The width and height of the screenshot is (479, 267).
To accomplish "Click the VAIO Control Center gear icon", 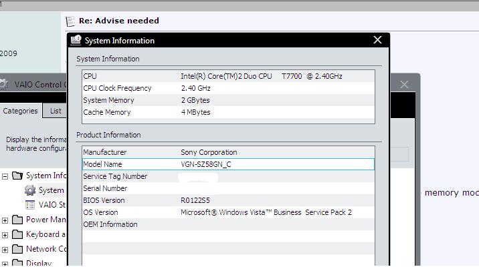I will (x=3, y=84).
